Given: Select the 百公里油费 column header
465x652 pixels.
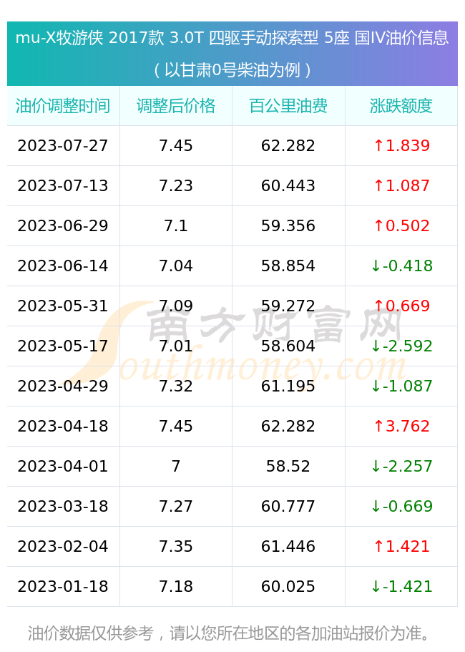Looking at the screenshot, I should (288, 106).
